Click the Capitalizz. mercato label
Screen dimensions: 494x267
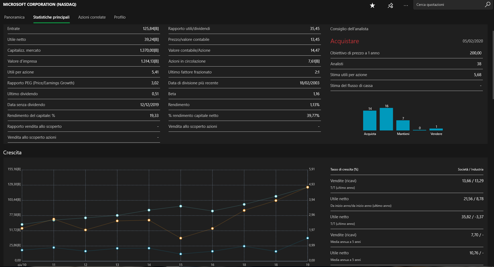pos(24,50)
